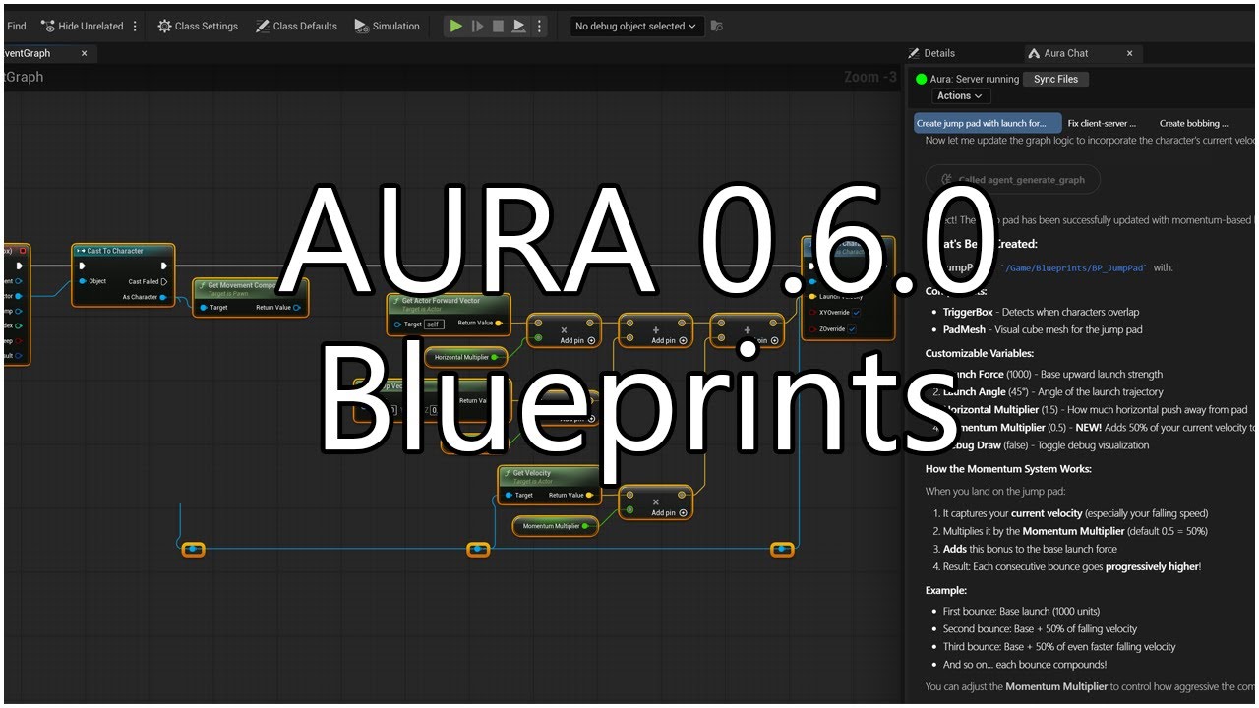Click the As Character output pin
This screenshot has height=708, width=1259.
point(164,297)
